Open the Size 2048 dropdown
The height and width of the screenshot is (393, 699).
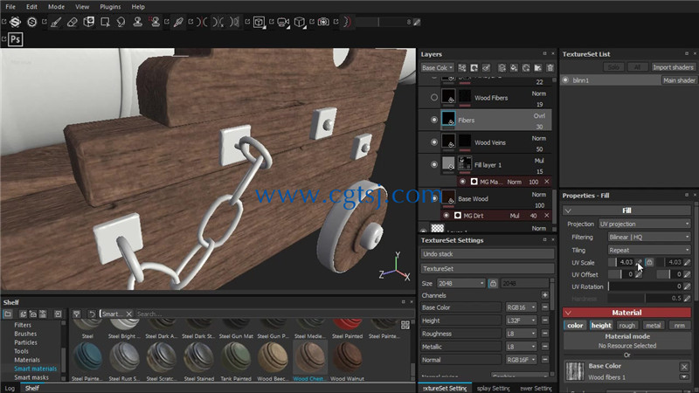pos(461,283)
